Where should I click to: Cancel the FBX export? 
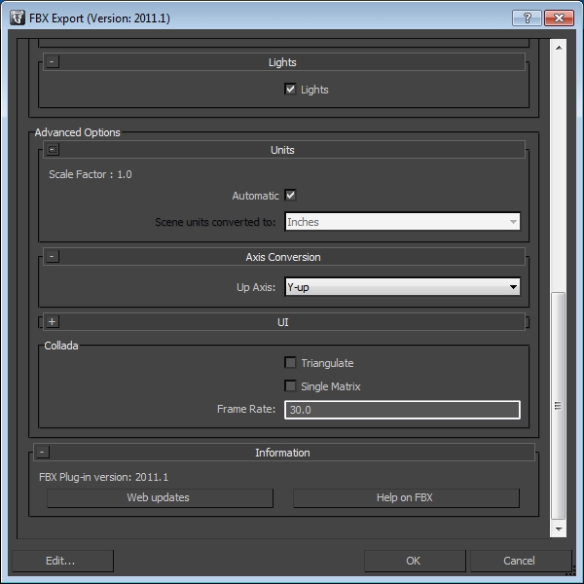tap(521, 561)
